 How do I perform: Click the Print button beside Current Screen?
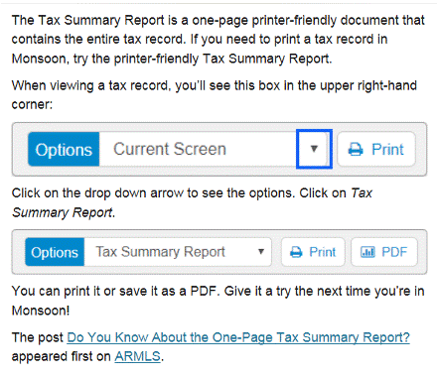point(376,149)
